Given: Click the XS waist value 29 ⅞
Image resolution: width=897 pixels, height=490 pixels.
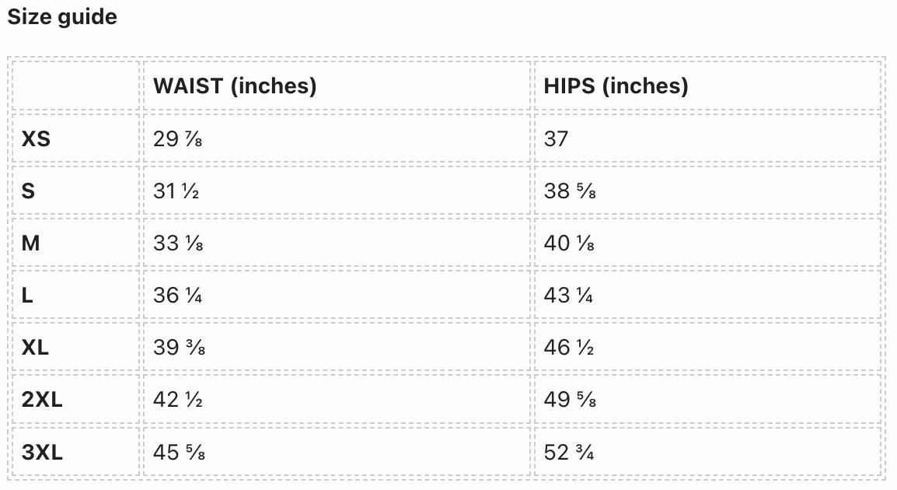Looking at the screenshot, I should pyautogui.click(x=178, y=138).
